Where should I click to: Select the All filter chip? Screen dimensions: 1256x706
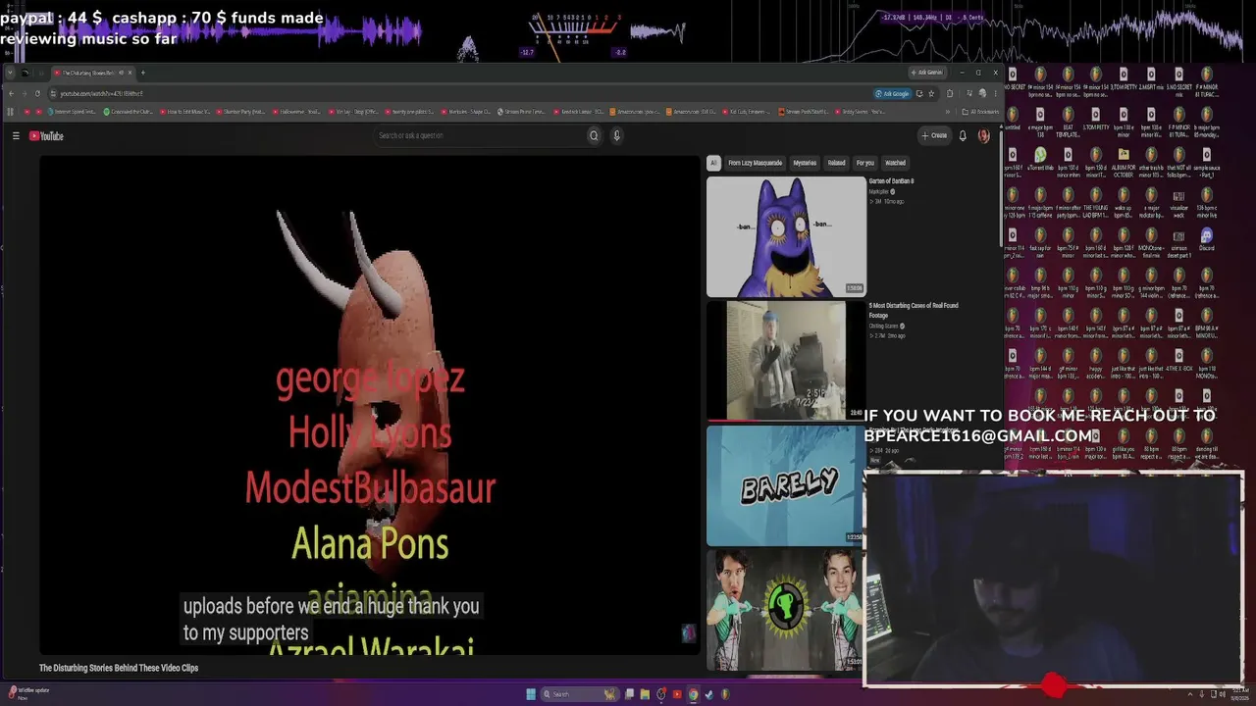(713, 163)
